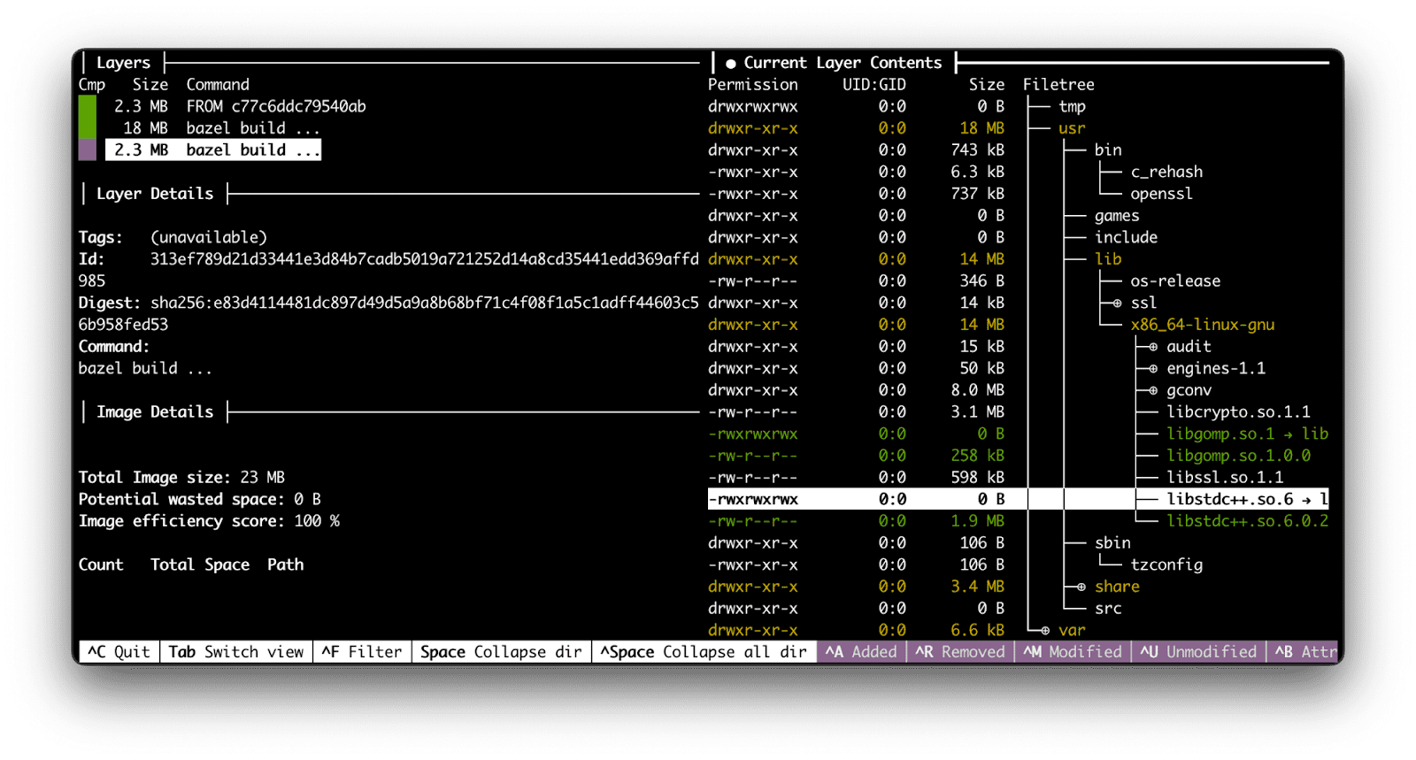Toggle ^R Removed file filter

click(x=960, y=652)
